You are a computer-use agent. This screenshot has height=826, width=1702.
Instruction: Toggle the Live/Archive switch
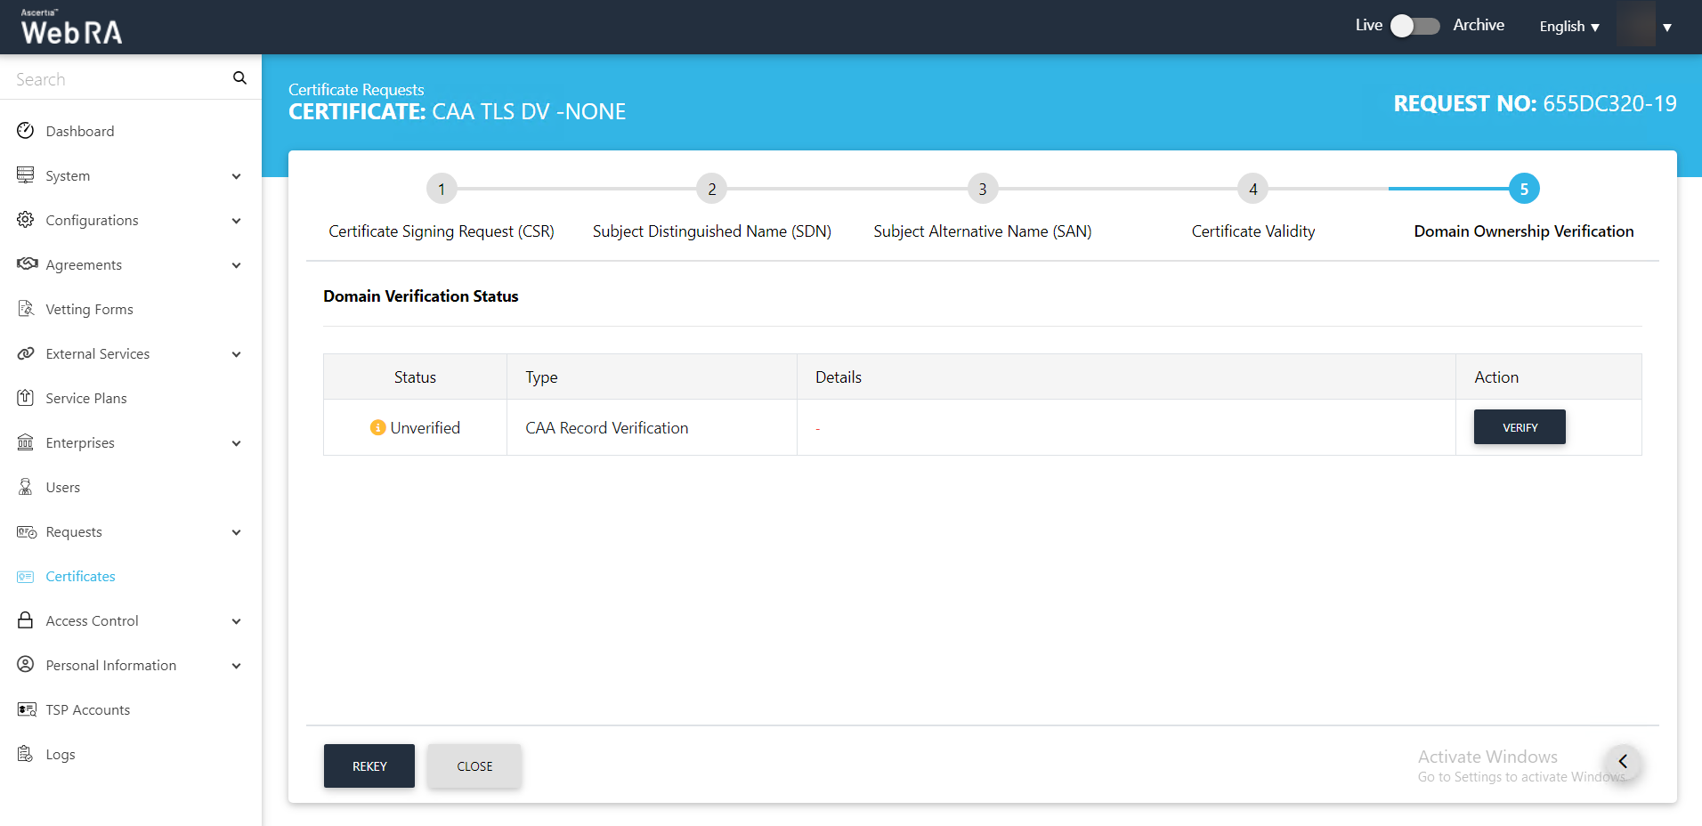(x=1414, y=26)
